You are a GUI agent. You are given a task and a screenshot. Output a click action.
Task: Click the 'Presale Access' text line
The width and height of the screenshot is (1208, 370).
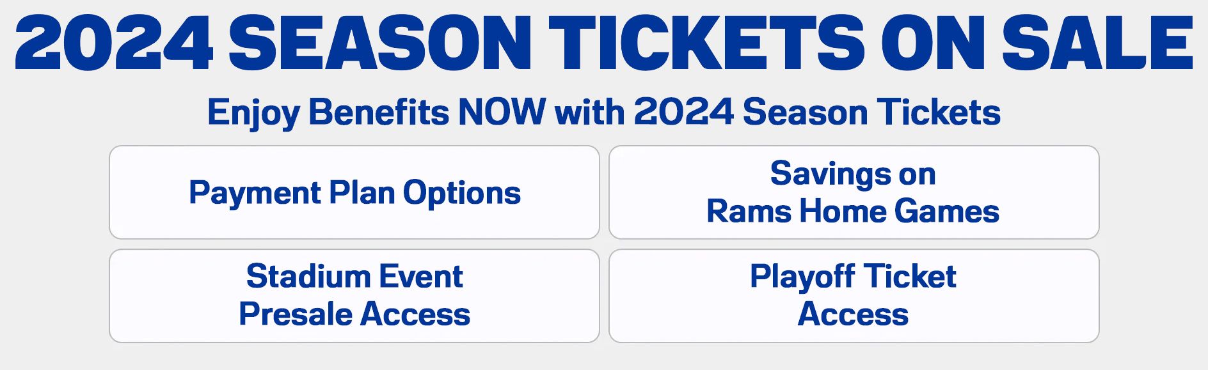[354, 314]
